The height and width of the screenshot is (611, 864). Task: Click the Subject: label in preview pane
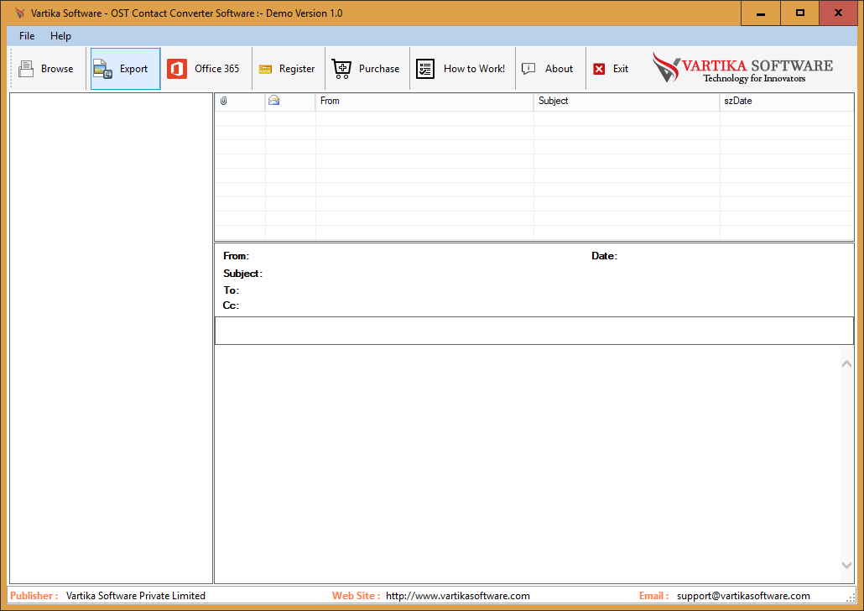pos(243,274)
